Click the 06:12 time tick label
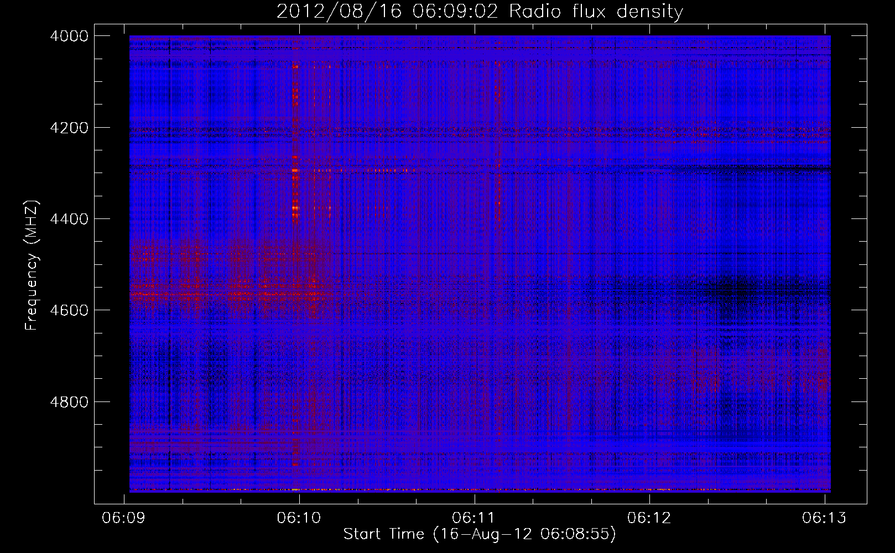 pyautogui.click(x=649, y=518)
